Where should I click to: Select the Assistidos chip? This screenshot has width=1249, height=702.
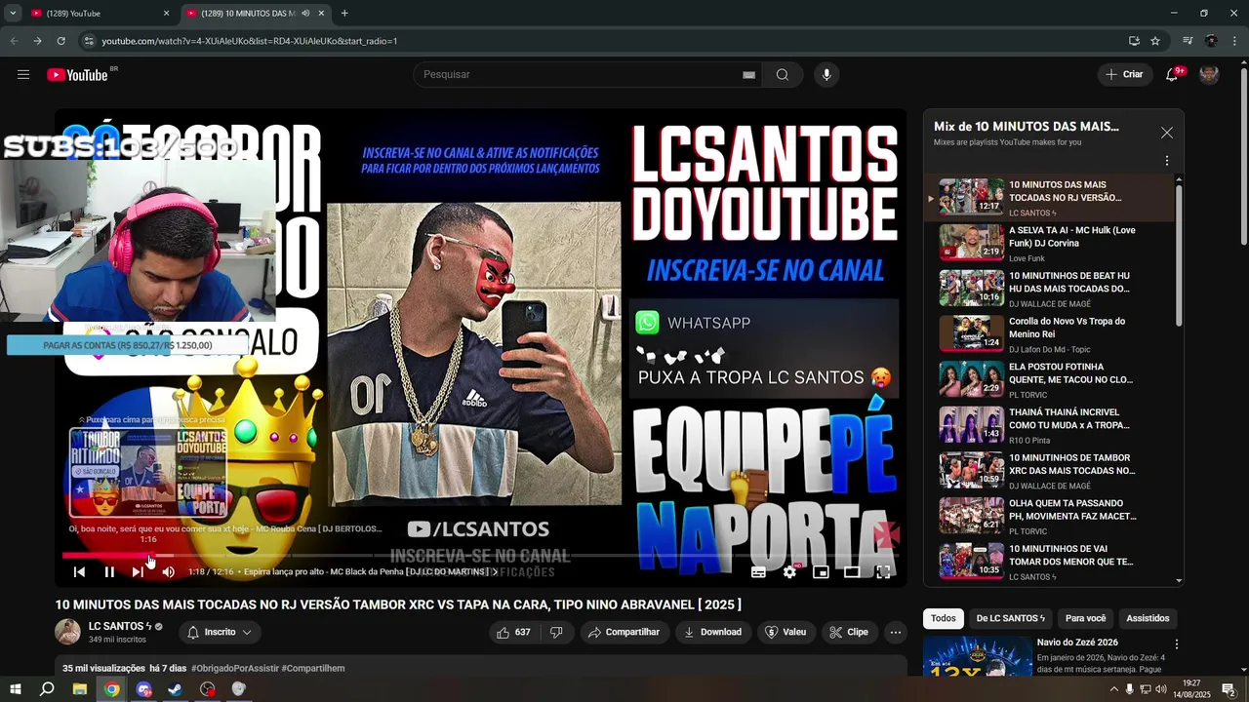pyautogui.click(x=1148, y=618)
